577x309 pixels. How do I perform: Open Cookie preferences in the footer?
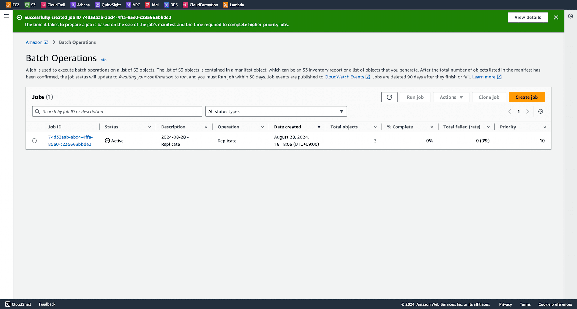tap(555, 304)
